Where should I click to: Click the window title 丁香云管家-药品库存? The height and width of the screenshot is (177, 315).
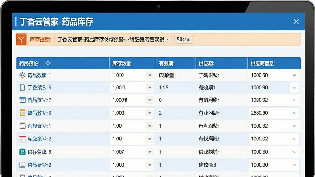56,22
